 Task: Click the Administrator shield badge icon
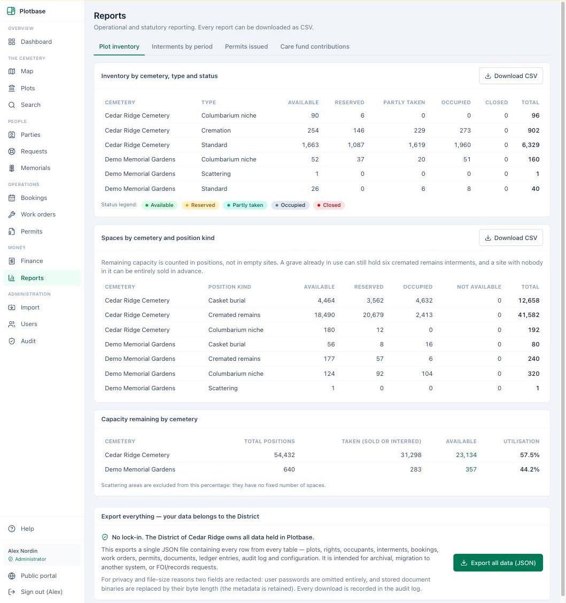pyautogui.click(x=11, y=559)
